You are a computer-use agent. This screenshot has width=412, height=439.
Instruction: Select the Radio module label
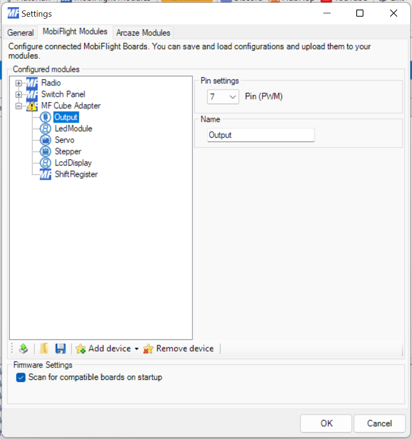[51, 83]
